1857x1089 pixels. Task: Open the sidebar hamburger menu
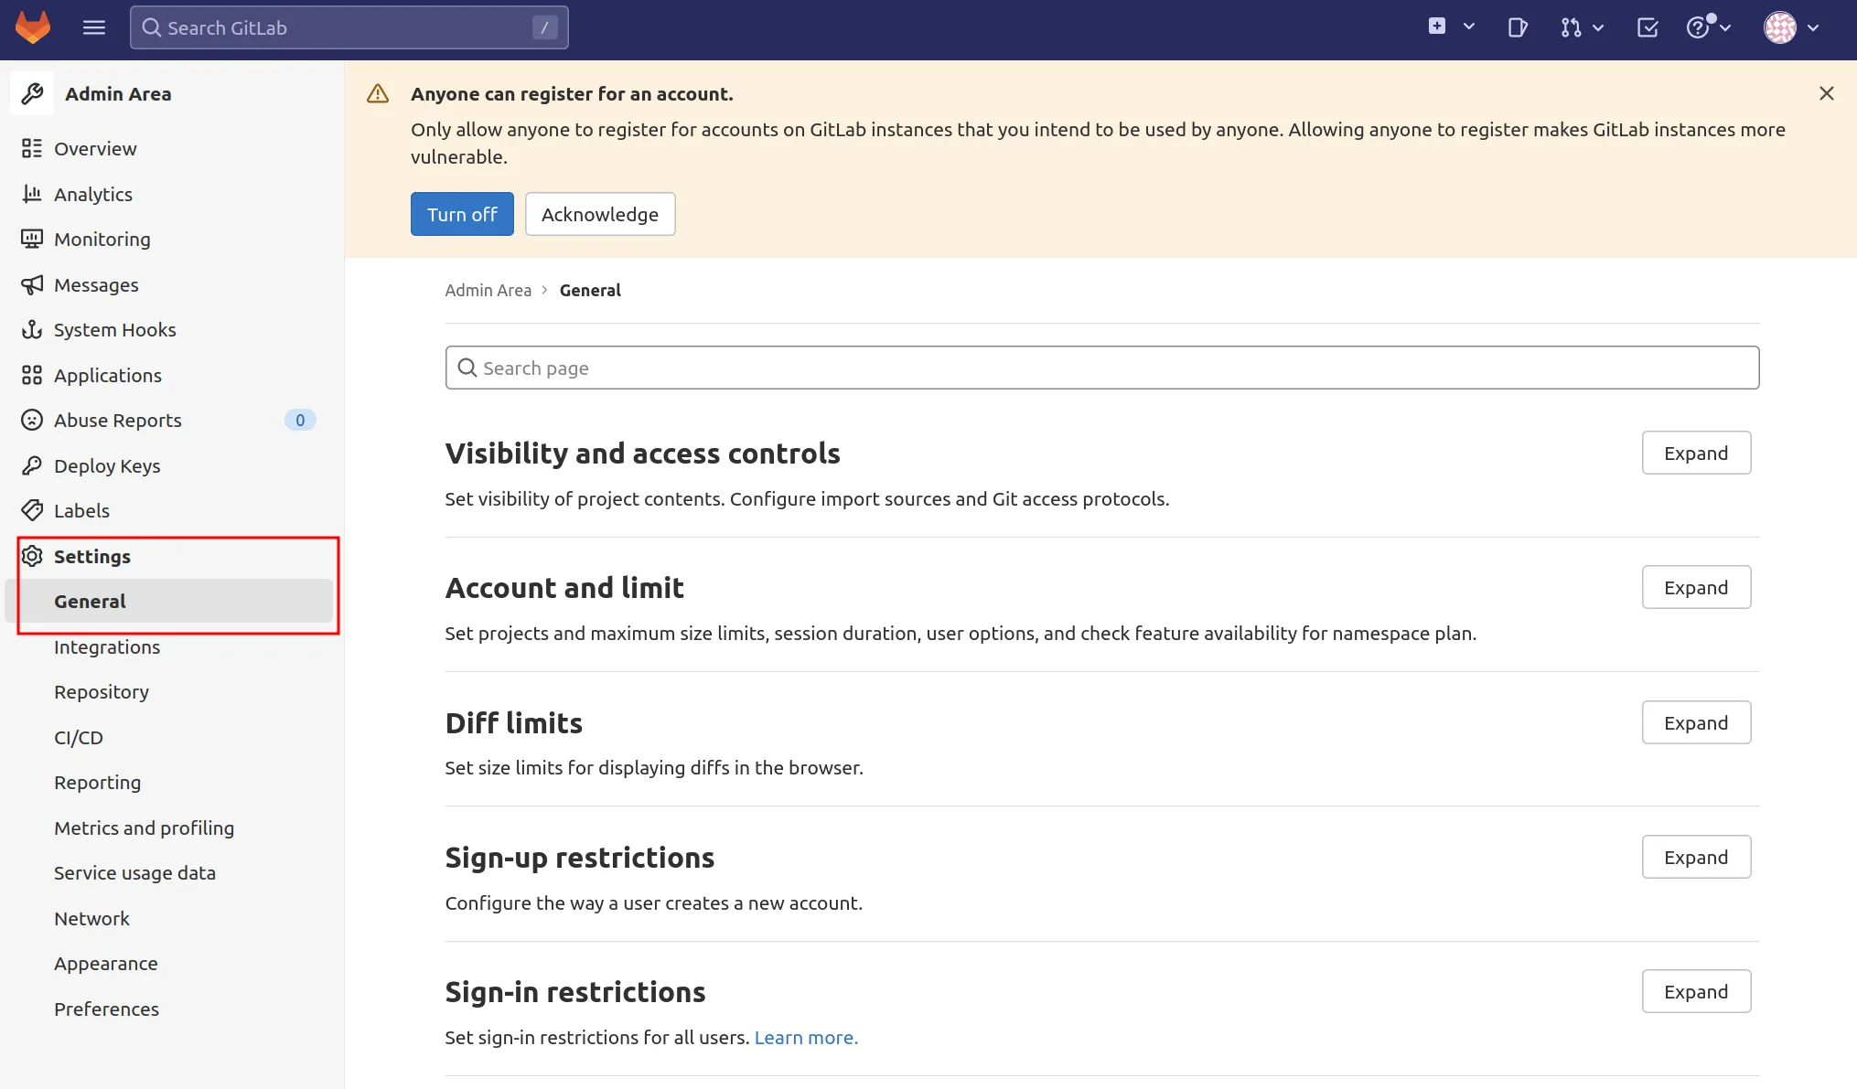93,27
